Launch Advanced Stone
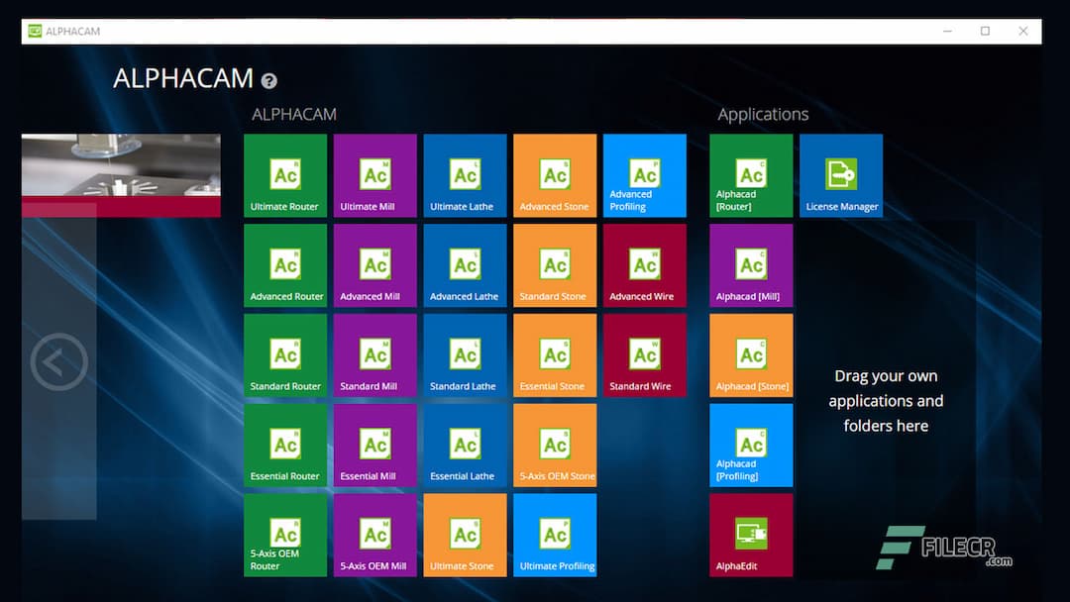Screen dimensions: 1070x602 click(554, 174)
